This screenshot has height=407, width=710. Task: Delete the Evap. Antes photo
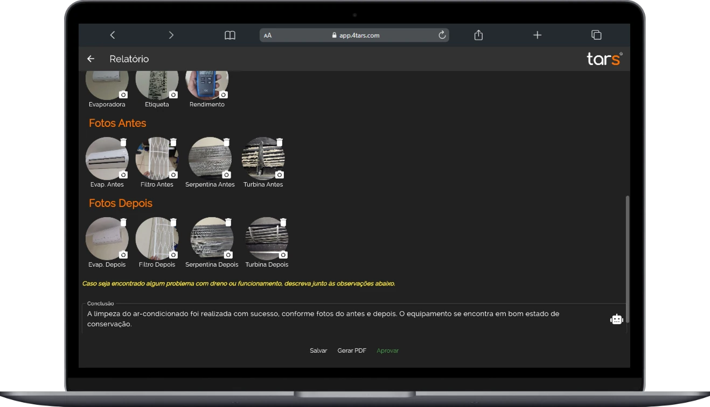pos(123,142)
